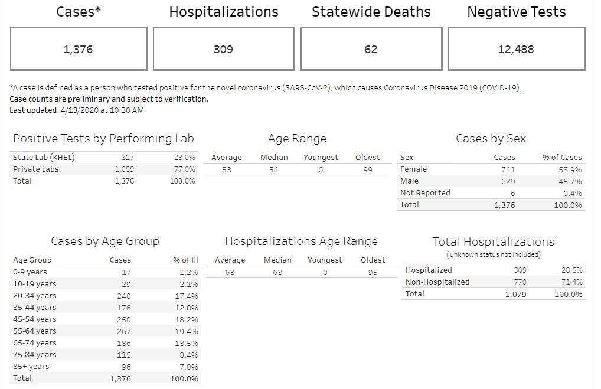
Task: Click the % of Ill column header
Action: [x=185, y=260]
